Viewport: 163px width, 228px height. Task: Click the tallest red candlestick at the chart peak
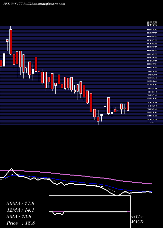click(11, 42)
